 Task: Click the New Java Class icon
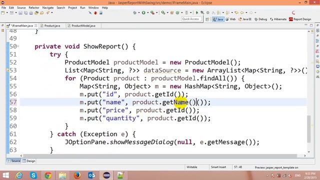coord(177,13)
